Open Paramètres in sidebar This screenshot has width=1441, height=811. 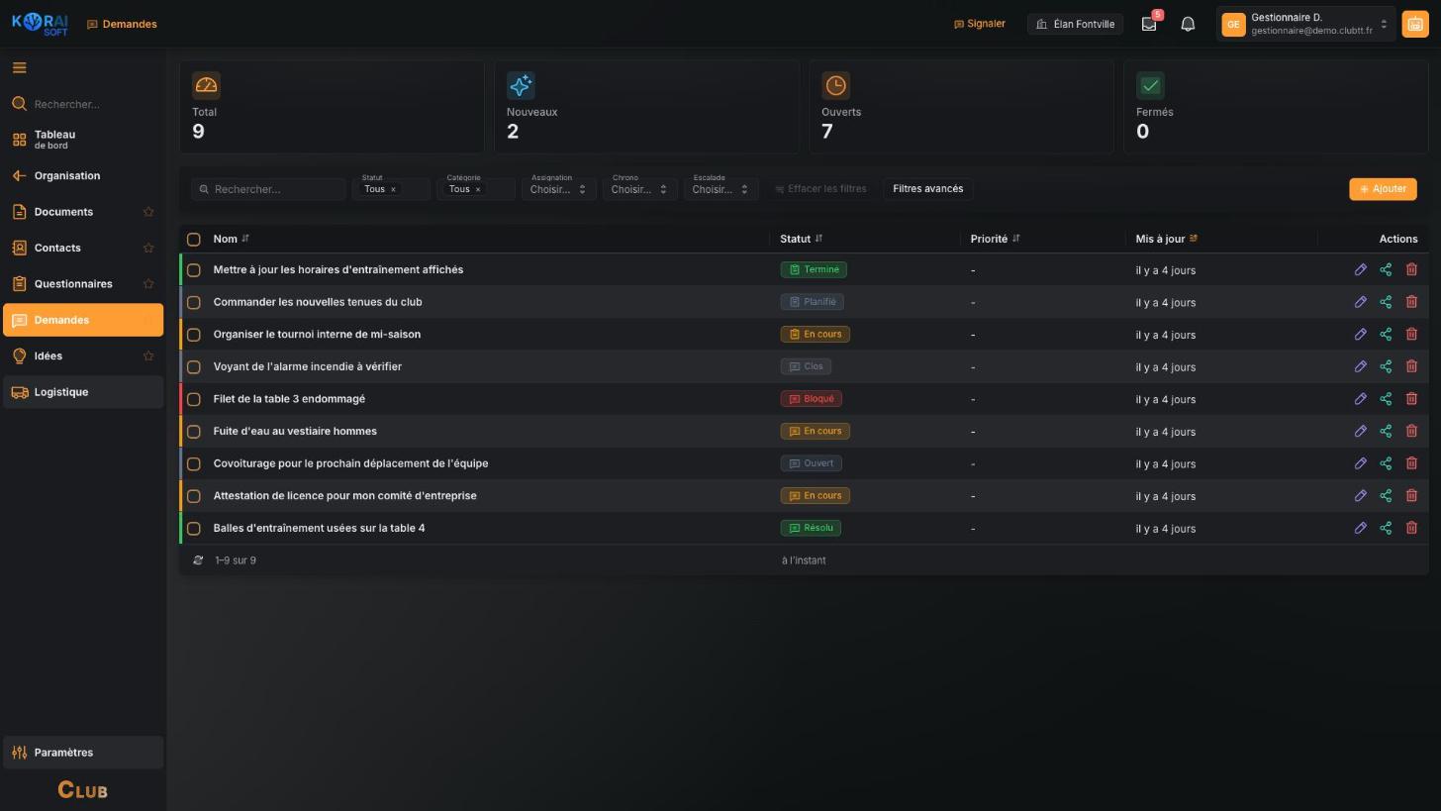(83, 753)
